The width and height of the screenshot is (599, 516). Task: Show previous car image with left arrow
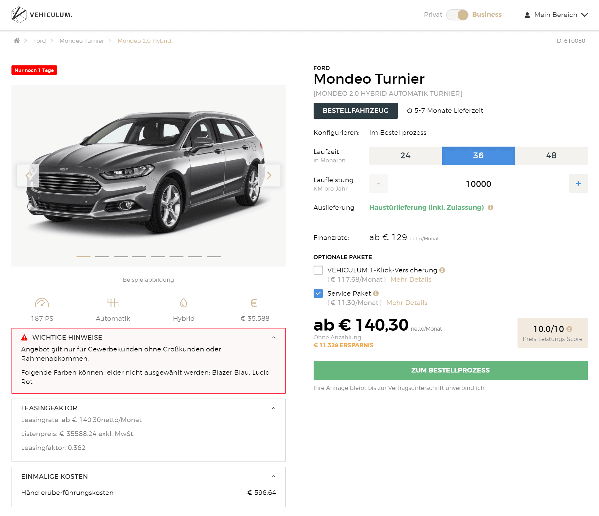28,175
